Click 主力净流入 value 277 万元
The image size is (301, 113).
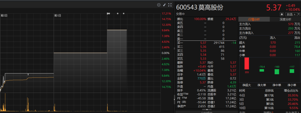[294, 33]
